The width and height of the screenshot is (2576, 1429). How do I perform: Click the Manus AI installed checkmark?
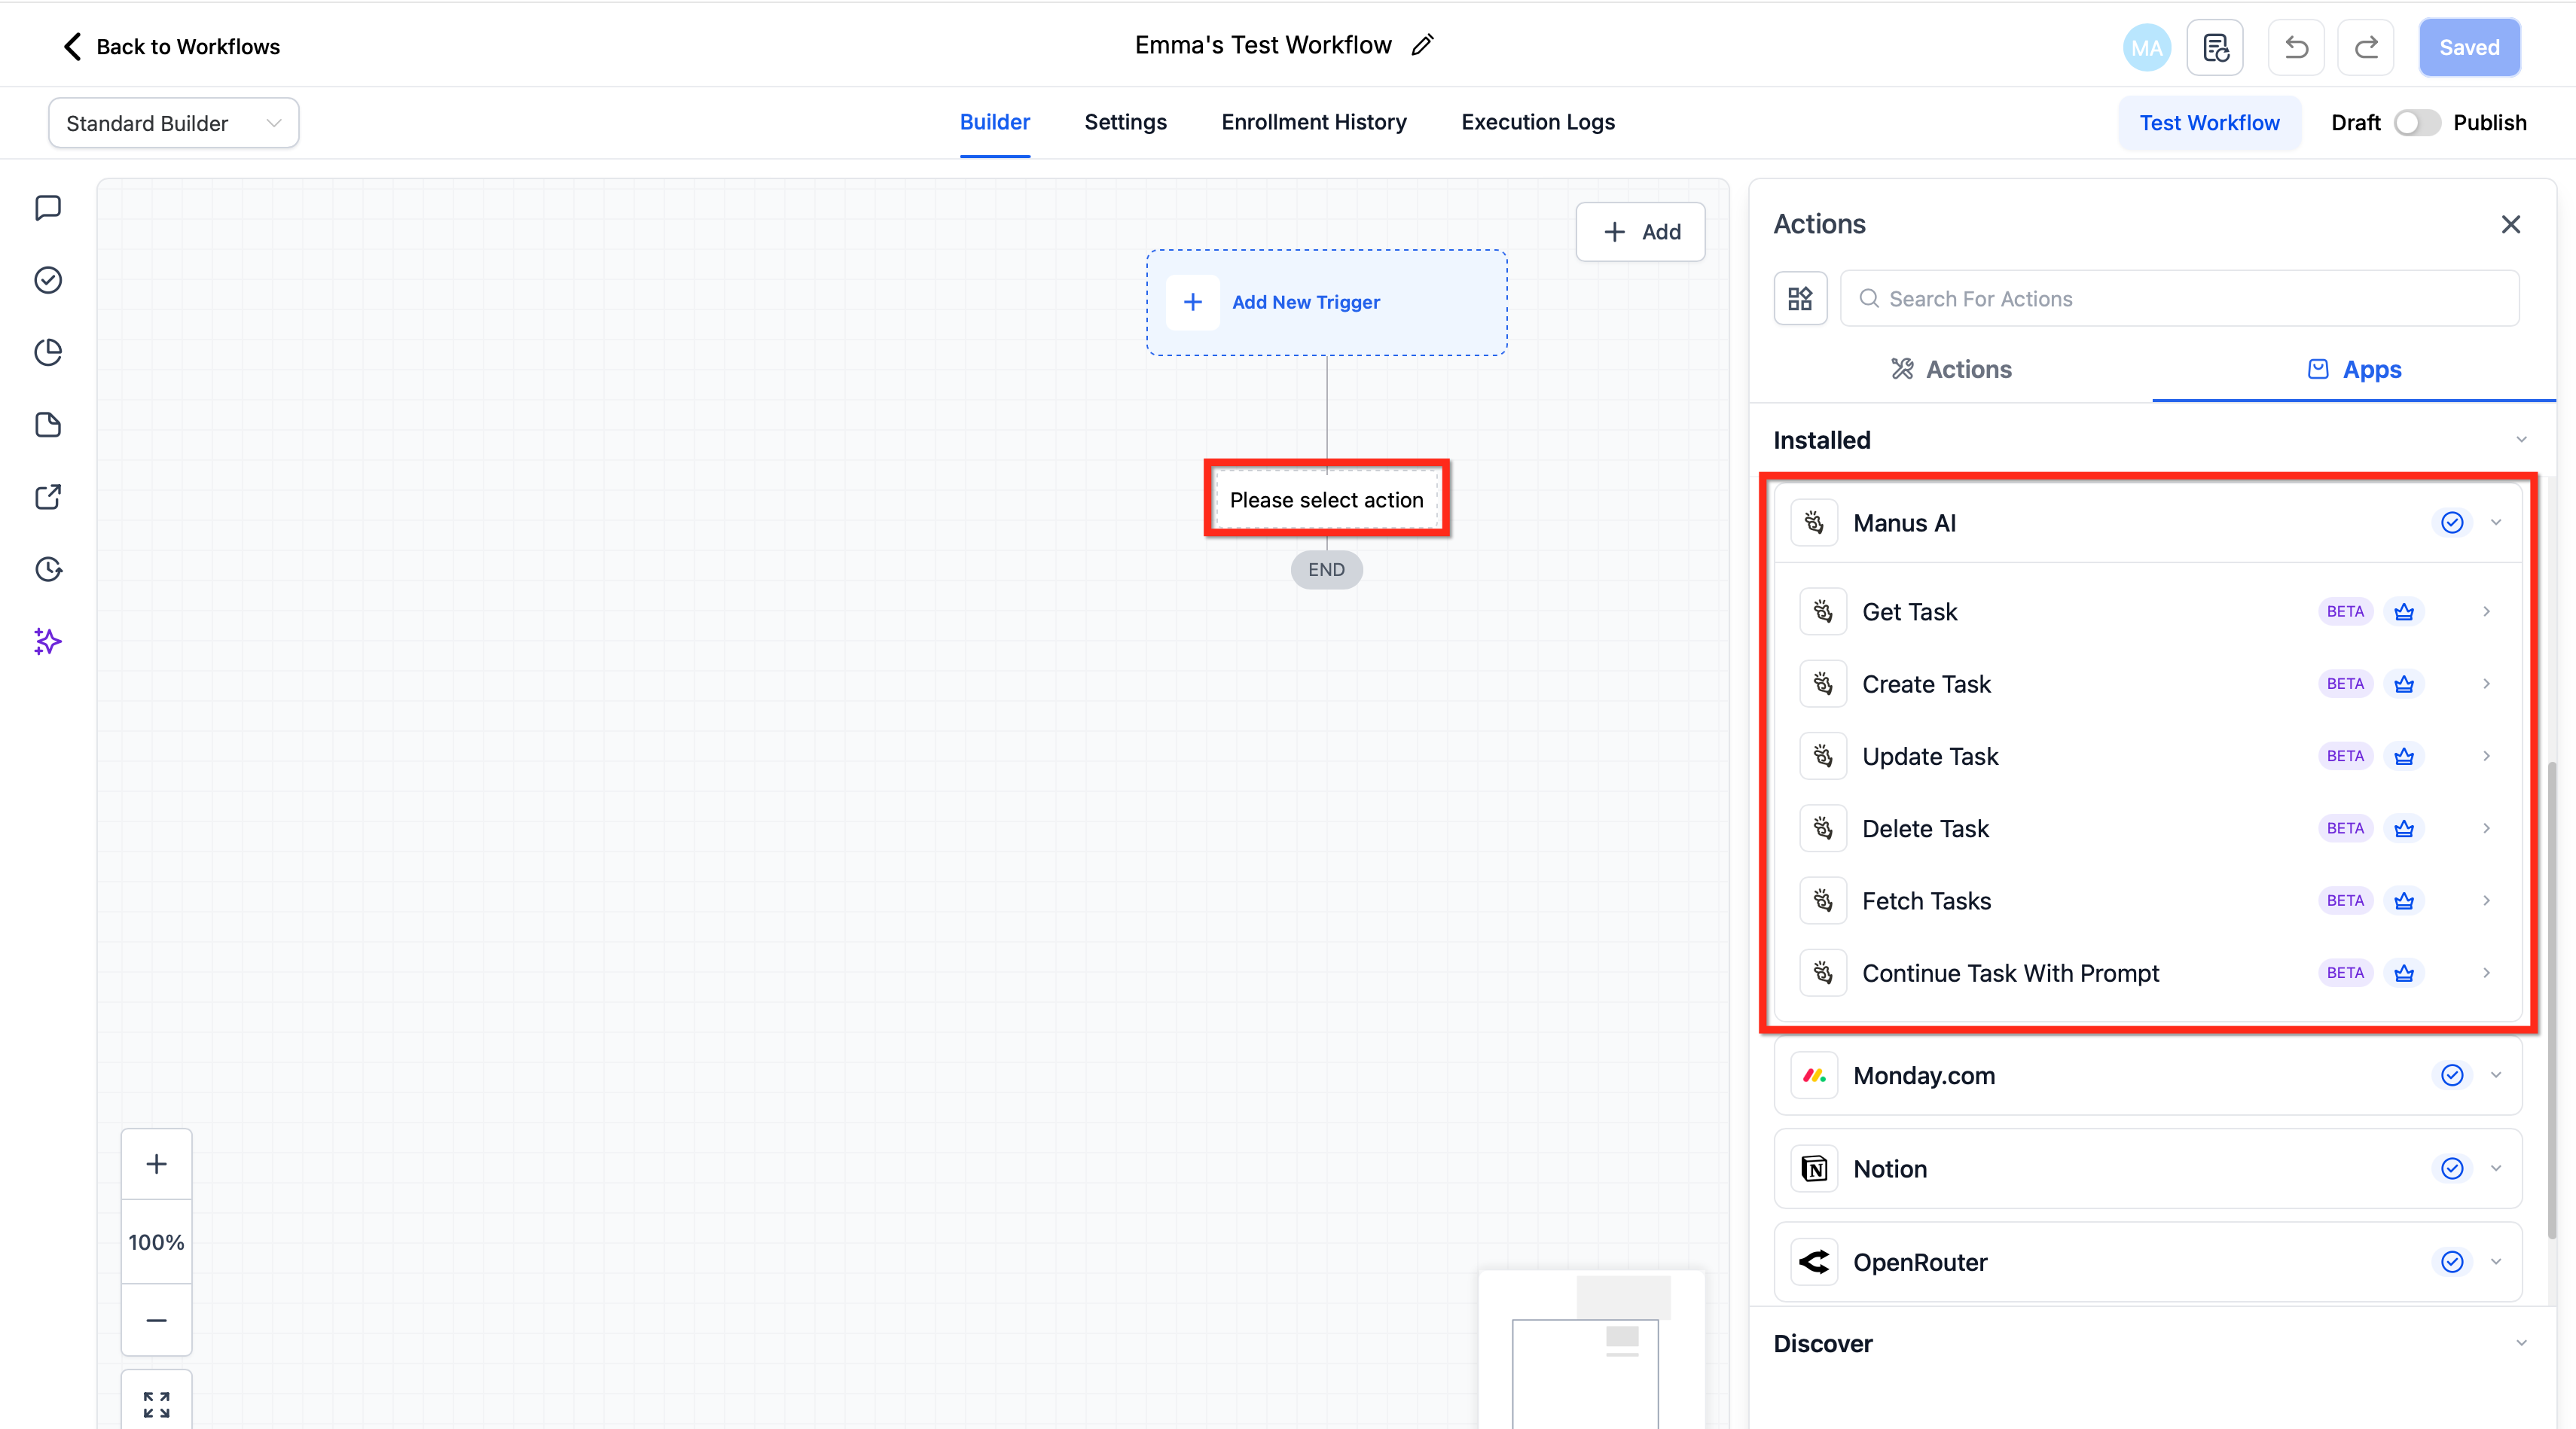click(x=2452, y=523)
